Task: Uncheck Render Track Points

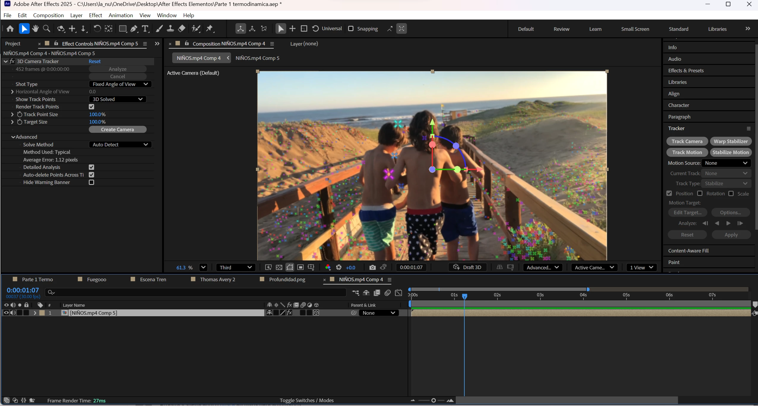Action: [91, 107]
